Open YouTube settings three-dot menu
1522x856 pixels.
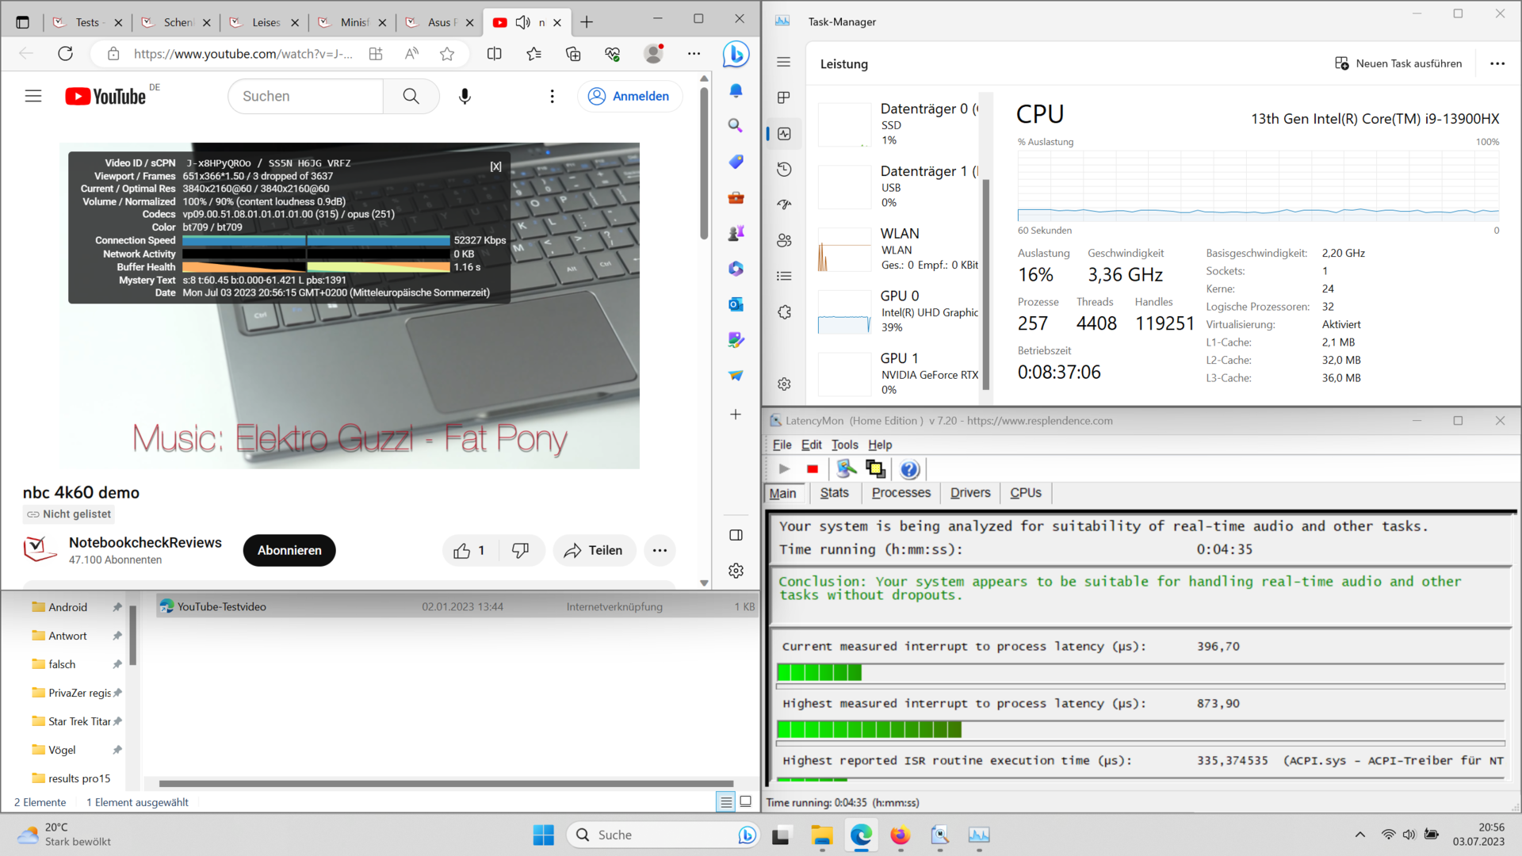tap(552, 96)
